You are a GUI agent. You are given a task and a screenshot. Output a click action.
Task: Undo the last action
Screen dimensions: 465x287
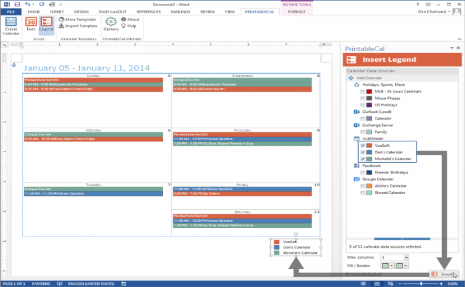[x=27, y=4]
